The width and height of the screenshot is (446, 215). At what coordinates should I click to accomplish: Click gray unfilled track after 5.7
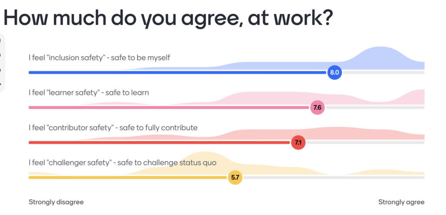coord(334,178)
